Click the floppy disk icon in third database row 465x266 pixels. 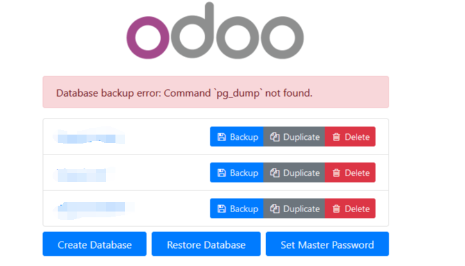[x=221, y=208]
